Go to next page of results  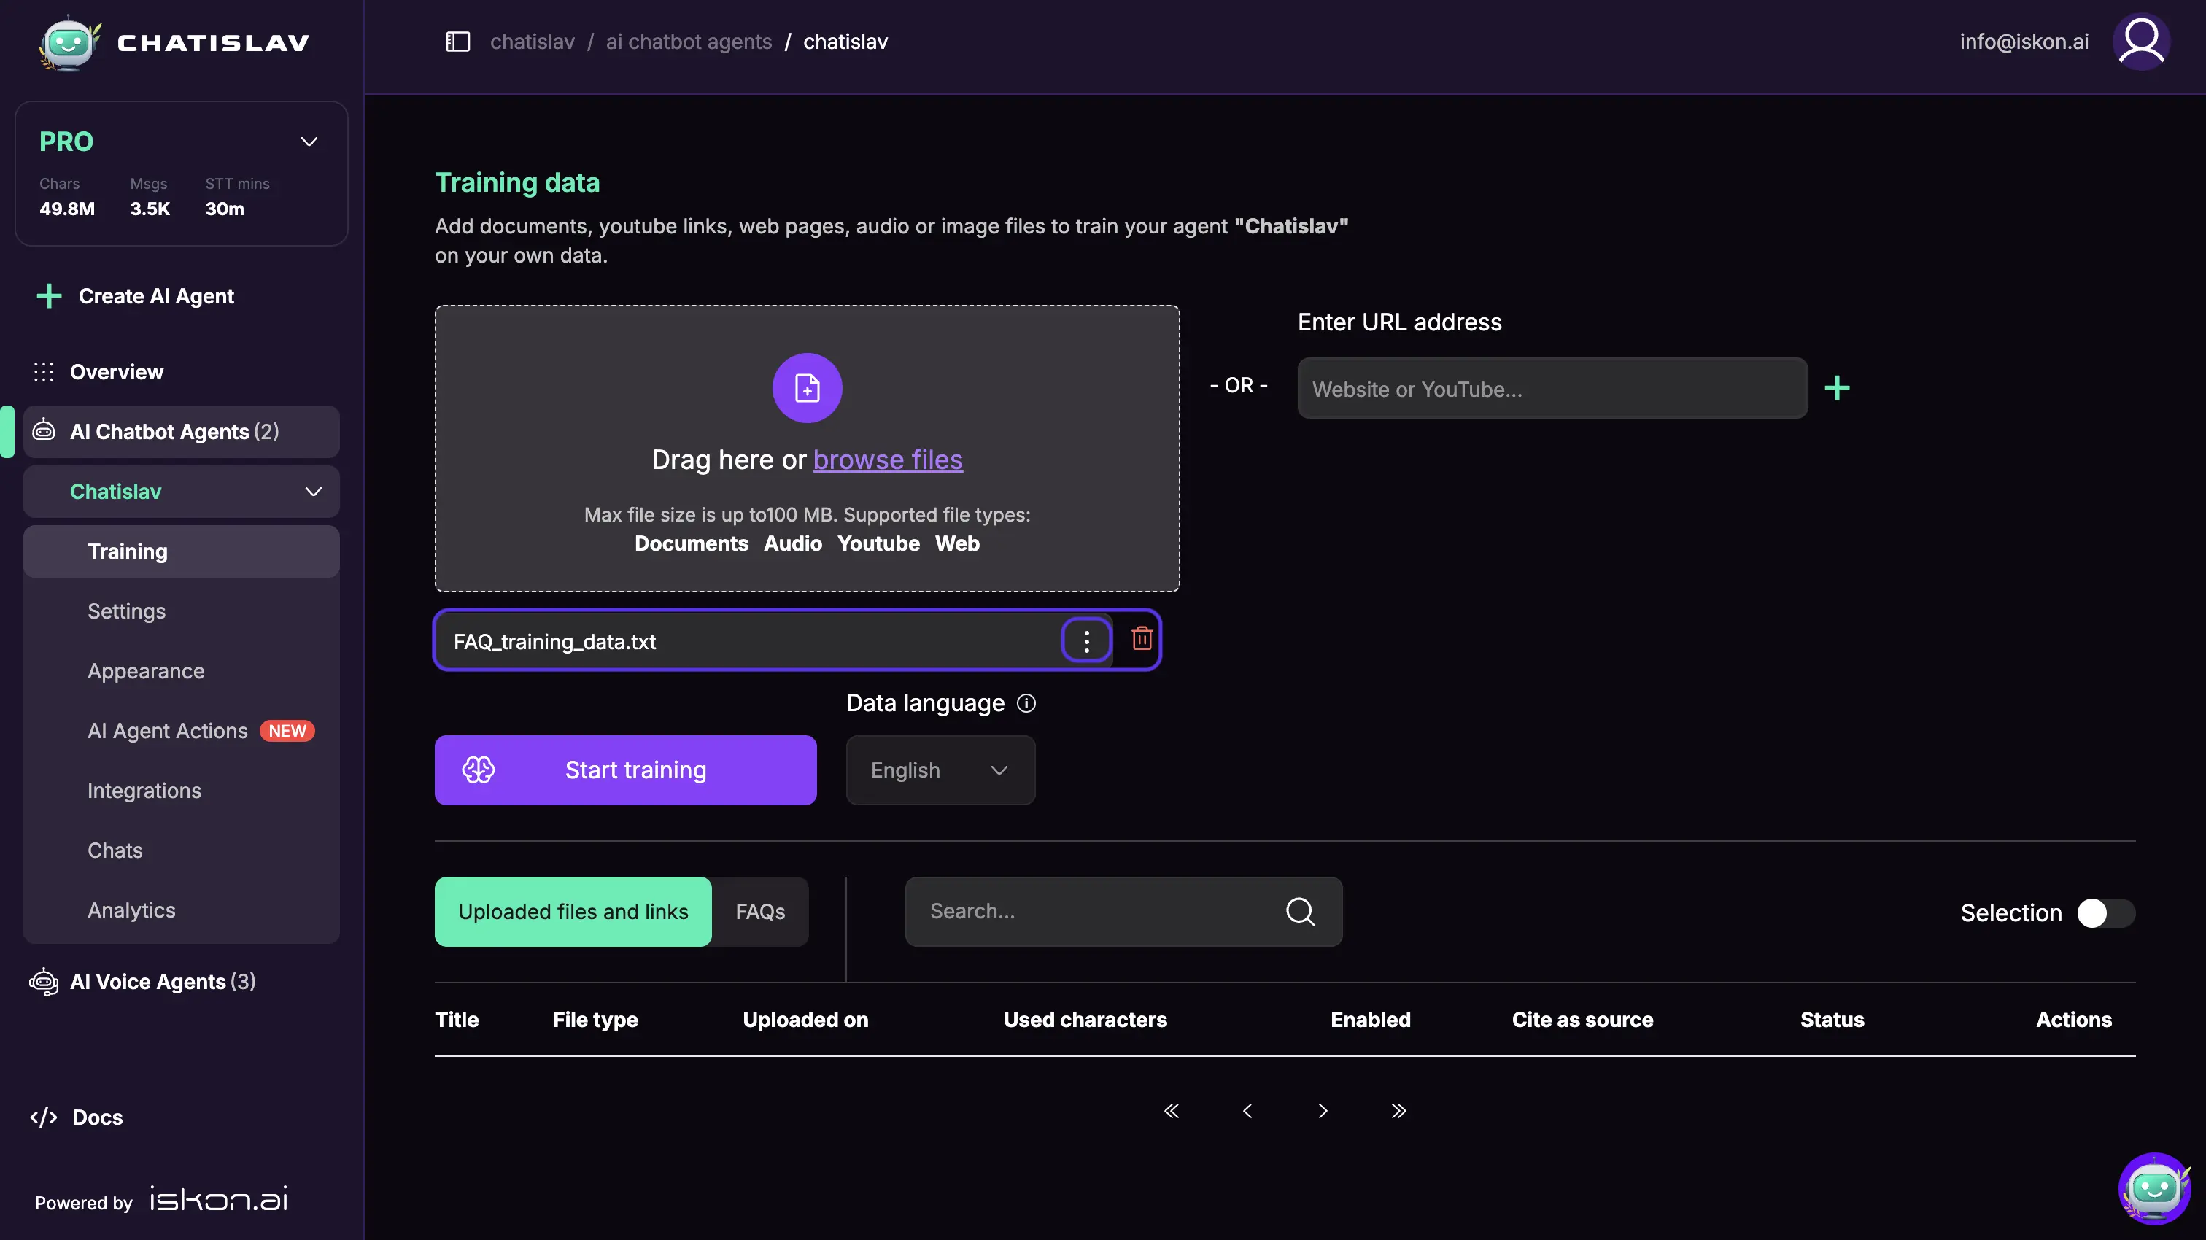point(1323,1111)
